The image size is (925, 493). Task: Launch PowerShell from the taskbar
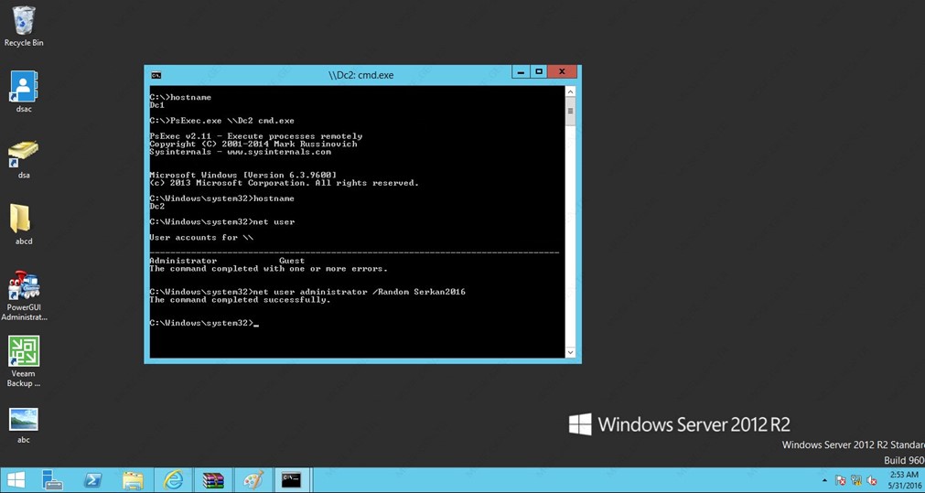click(x=92, y=480)
